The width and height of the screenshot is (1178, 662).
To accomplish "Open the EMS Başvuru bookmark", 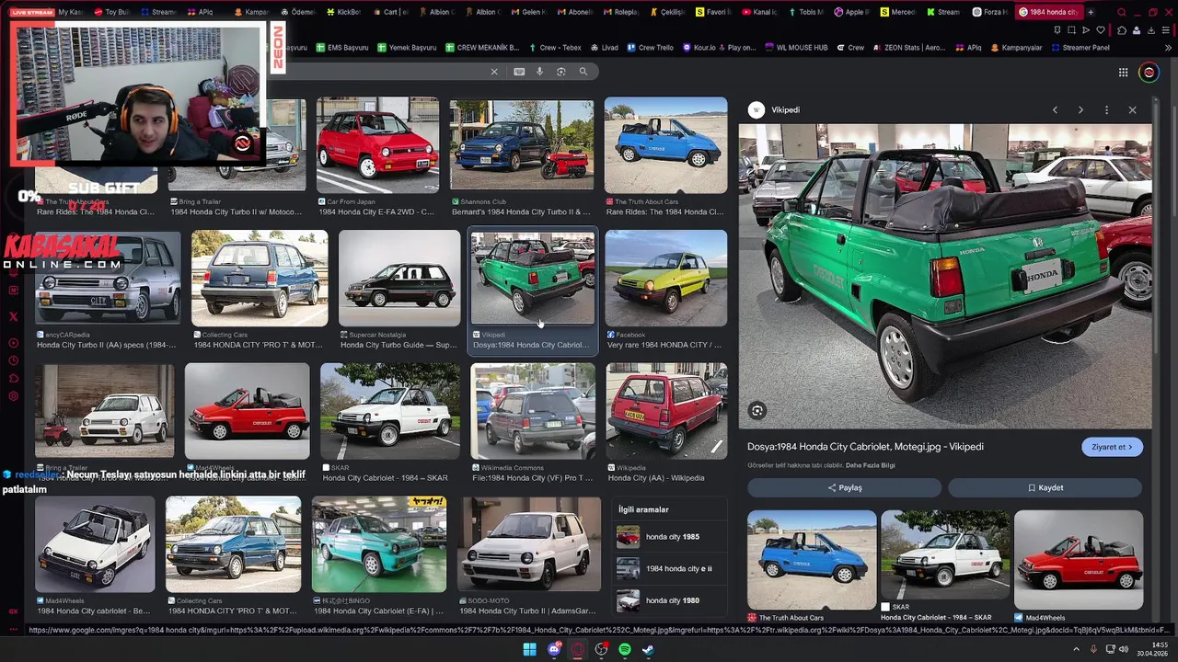I will point(341,48).
